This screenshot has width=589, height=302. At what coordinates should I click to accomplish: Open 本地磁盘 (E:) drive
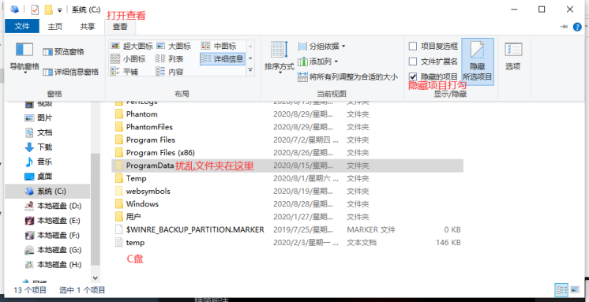[x=53, y=221]
